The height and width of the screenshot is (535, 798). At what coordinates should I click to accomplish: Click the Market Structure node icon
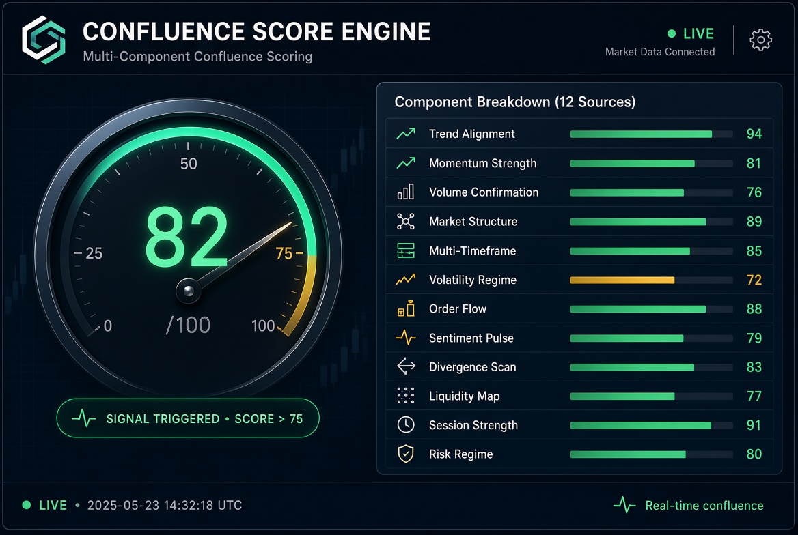(x=406, y=221)
